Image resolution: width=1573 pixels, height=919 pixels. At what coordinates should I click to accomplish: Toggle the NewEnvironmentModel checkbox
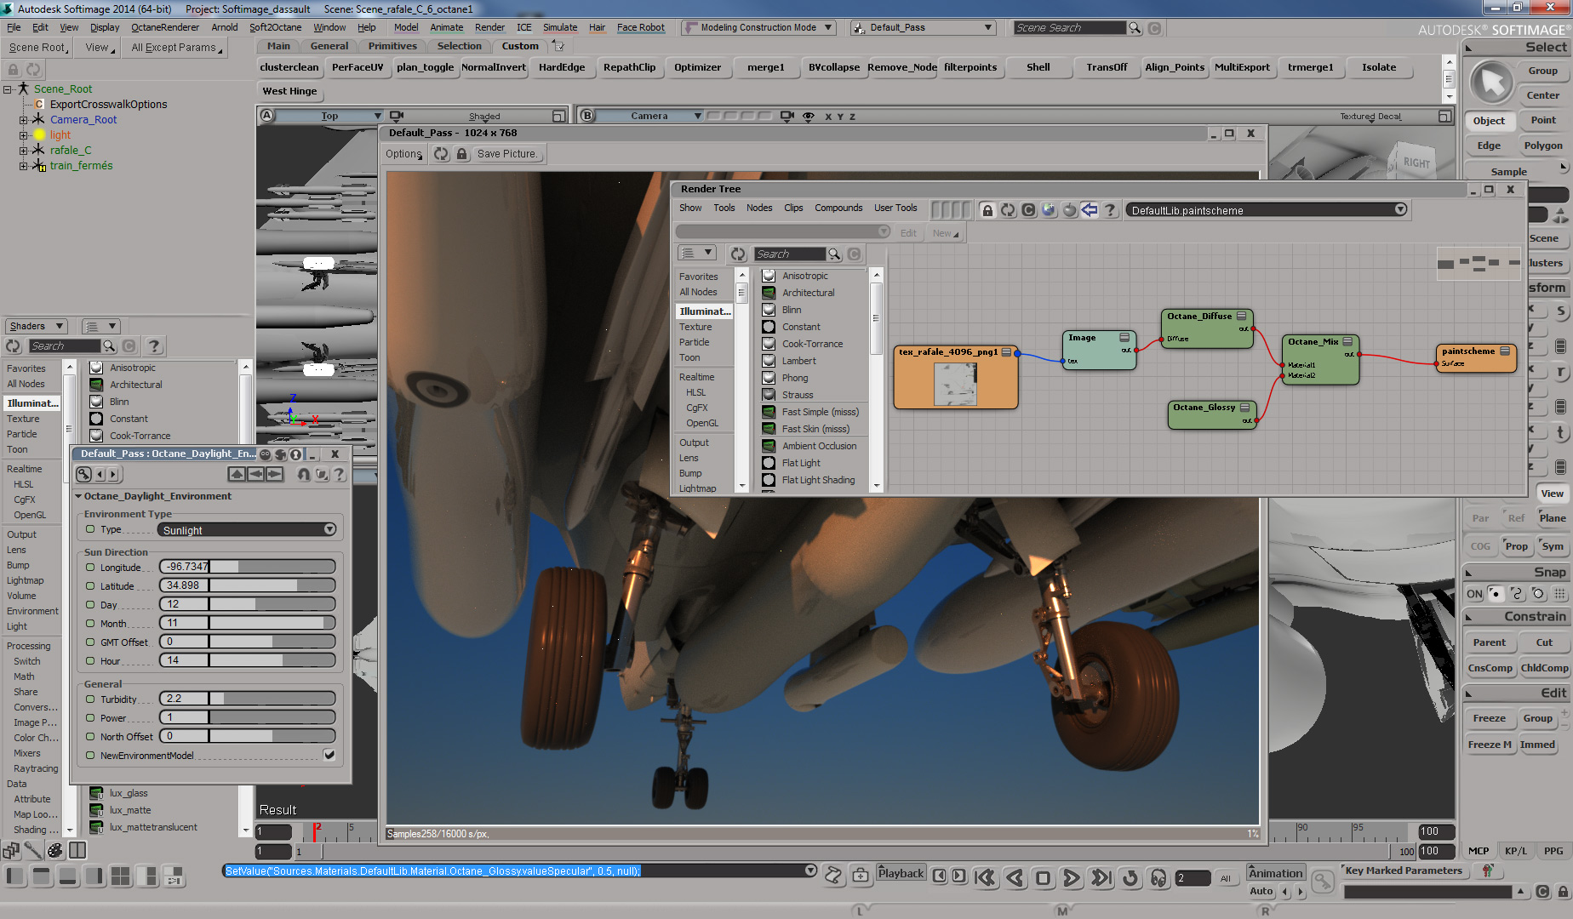coord(329,755)
